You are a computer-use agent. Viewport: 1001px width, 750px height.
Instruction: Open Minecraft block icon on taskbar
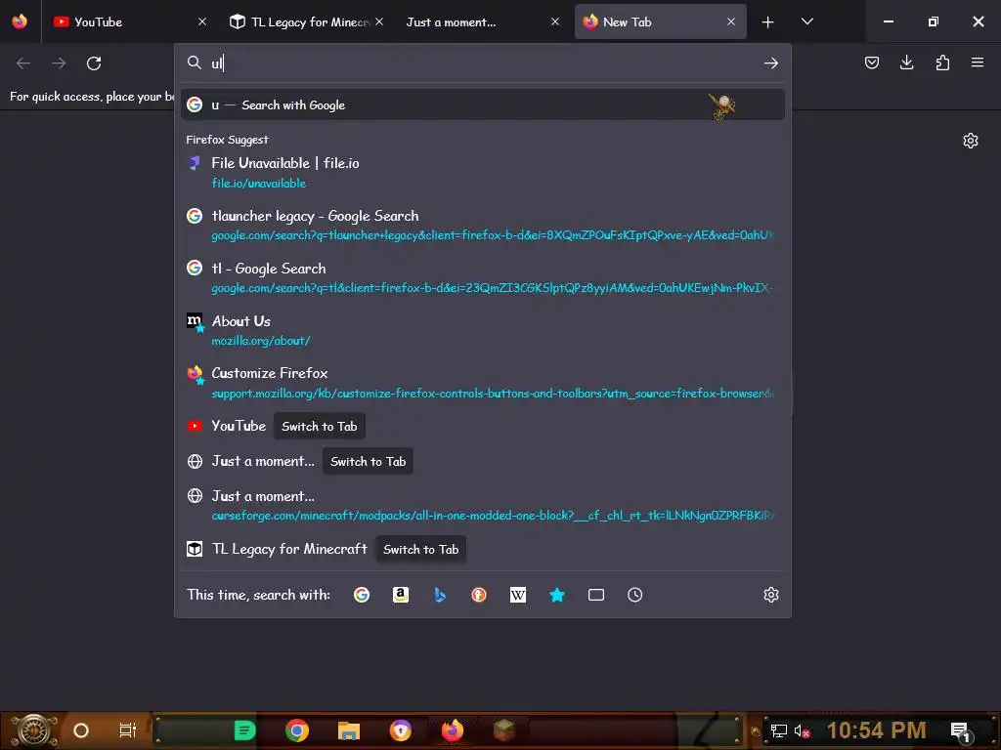pos(504,730)
